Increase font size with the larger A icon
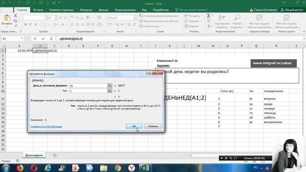Viewport: 306px width, 172px height. [x=61, y=18]
